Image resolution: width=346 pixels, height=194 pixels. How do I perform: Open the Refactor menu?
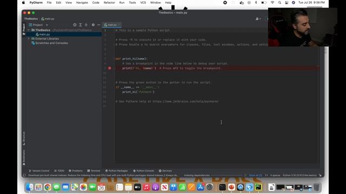click(109, 3)
